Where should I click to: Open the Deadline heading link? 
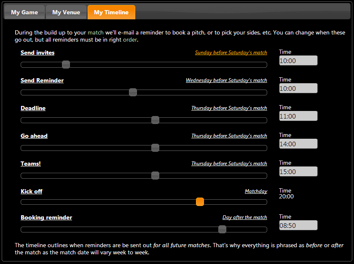pos(33,108)
